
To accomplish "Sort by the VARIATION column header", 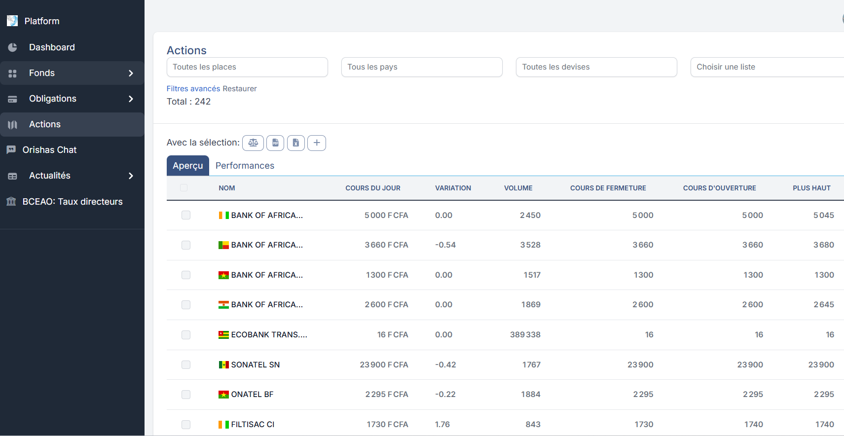I will [453, 188].
